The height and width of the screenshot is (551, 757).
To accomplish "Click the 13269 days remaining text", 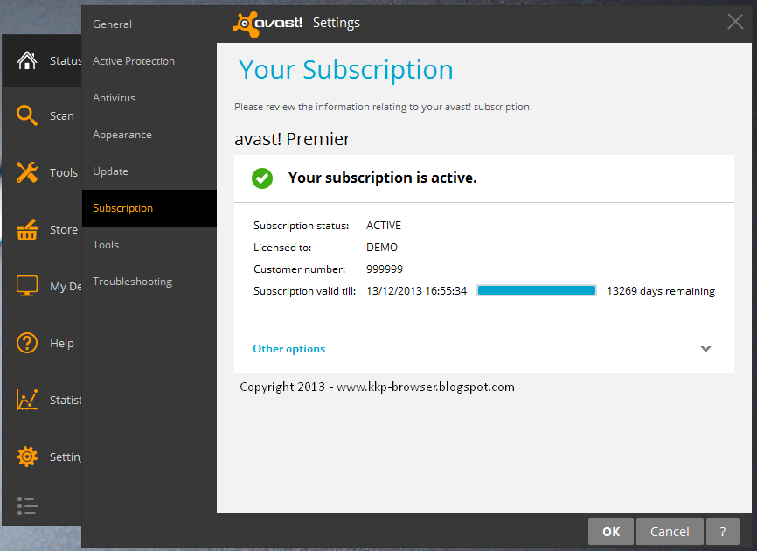I will pos(661,291).
